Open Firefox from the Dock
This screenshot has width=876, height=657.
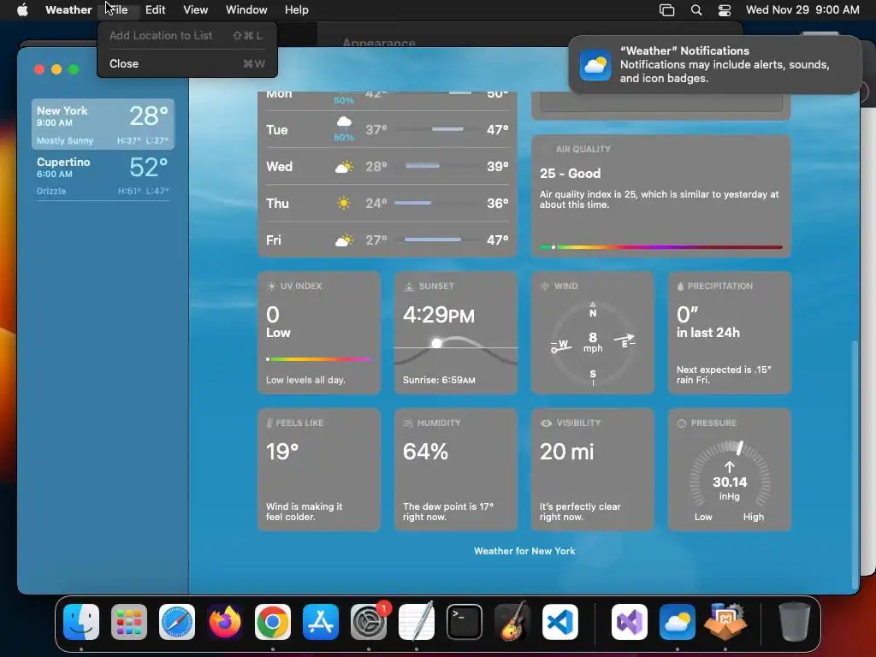(x=225, y=622)
